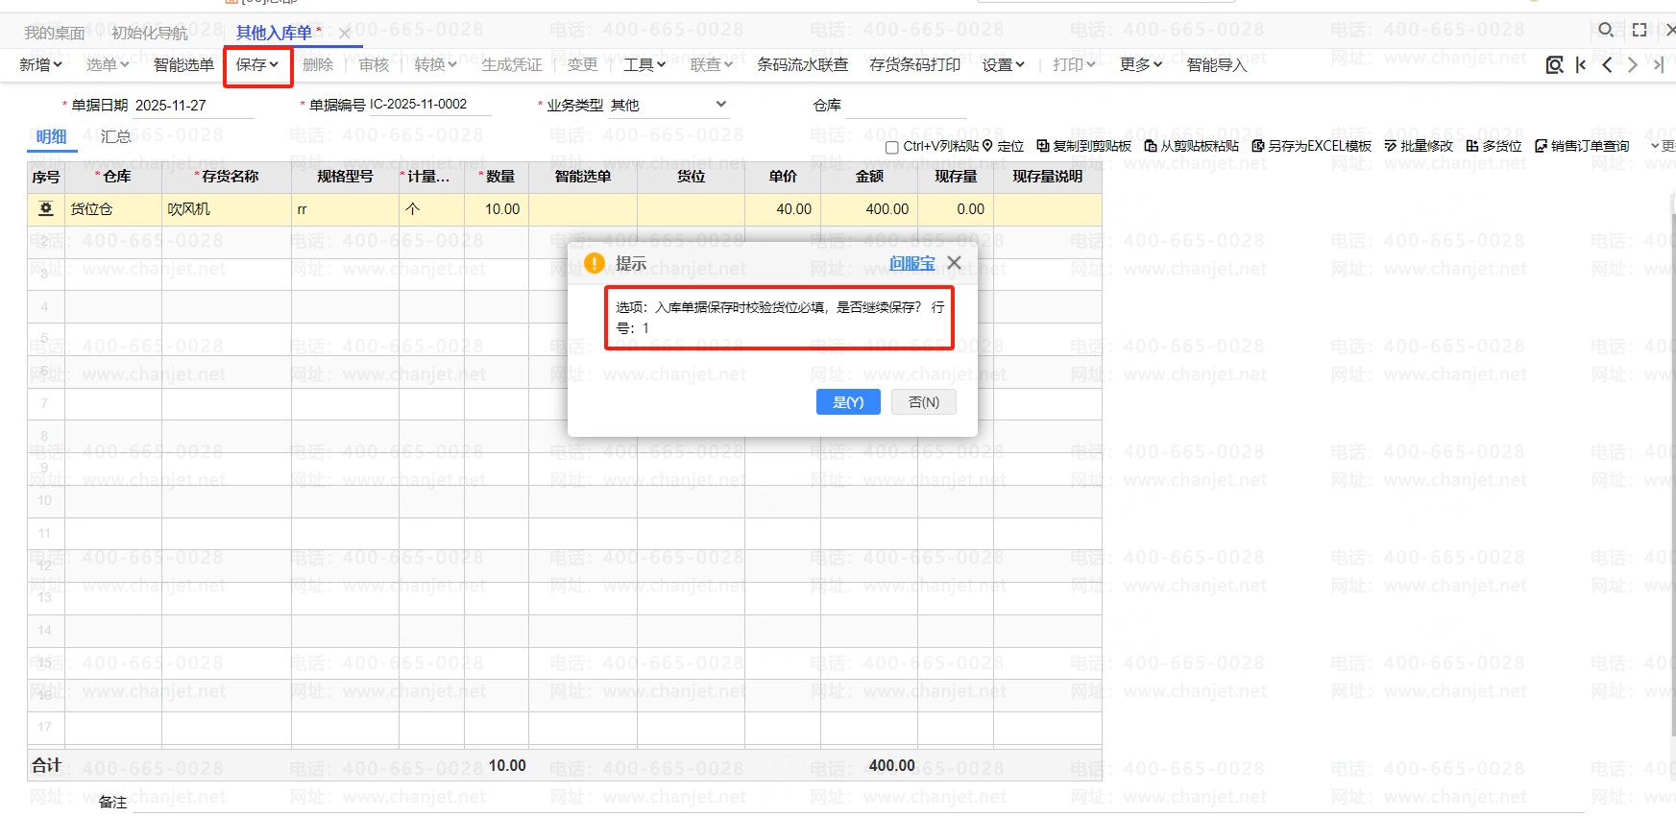Screen dimensions: 1676x817
Task: Click the 智能选单 column header
Action: (x=583, y=177)
